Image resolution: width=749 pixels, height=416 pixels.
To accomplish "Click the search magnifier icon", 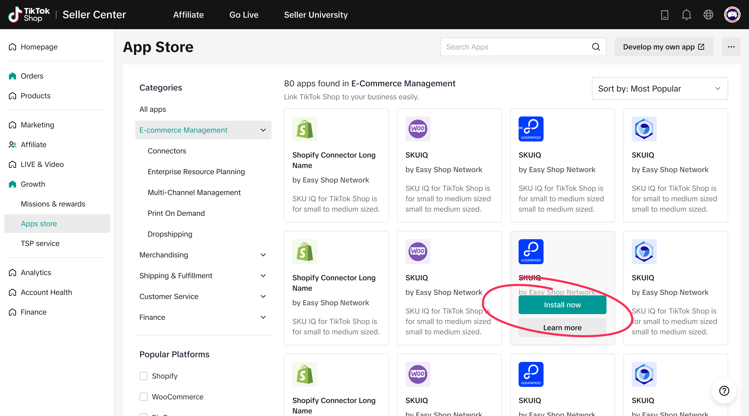I will coord(596,47).
